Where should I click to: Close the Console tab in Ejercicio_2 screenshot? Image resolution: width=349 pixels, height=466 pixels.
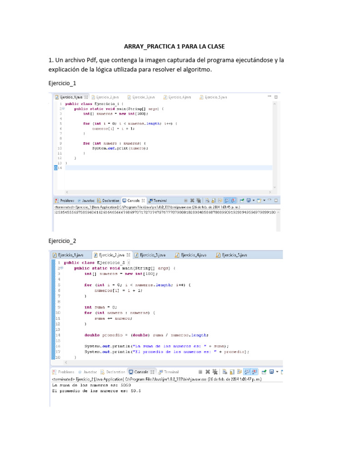point(152,372)
